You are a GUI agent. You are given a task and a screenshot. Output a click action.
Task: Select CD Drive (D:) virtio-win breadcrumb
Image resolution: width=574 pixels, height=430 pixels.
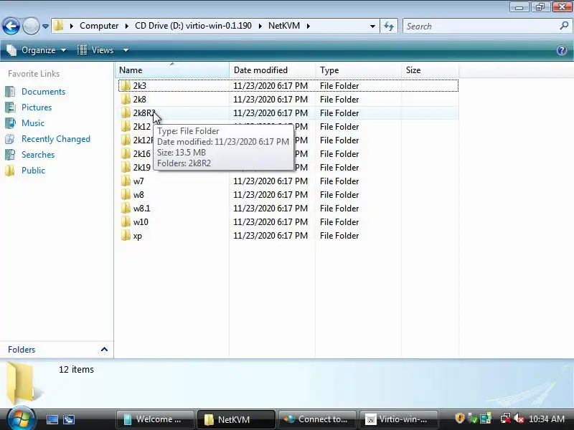point(193,26)
